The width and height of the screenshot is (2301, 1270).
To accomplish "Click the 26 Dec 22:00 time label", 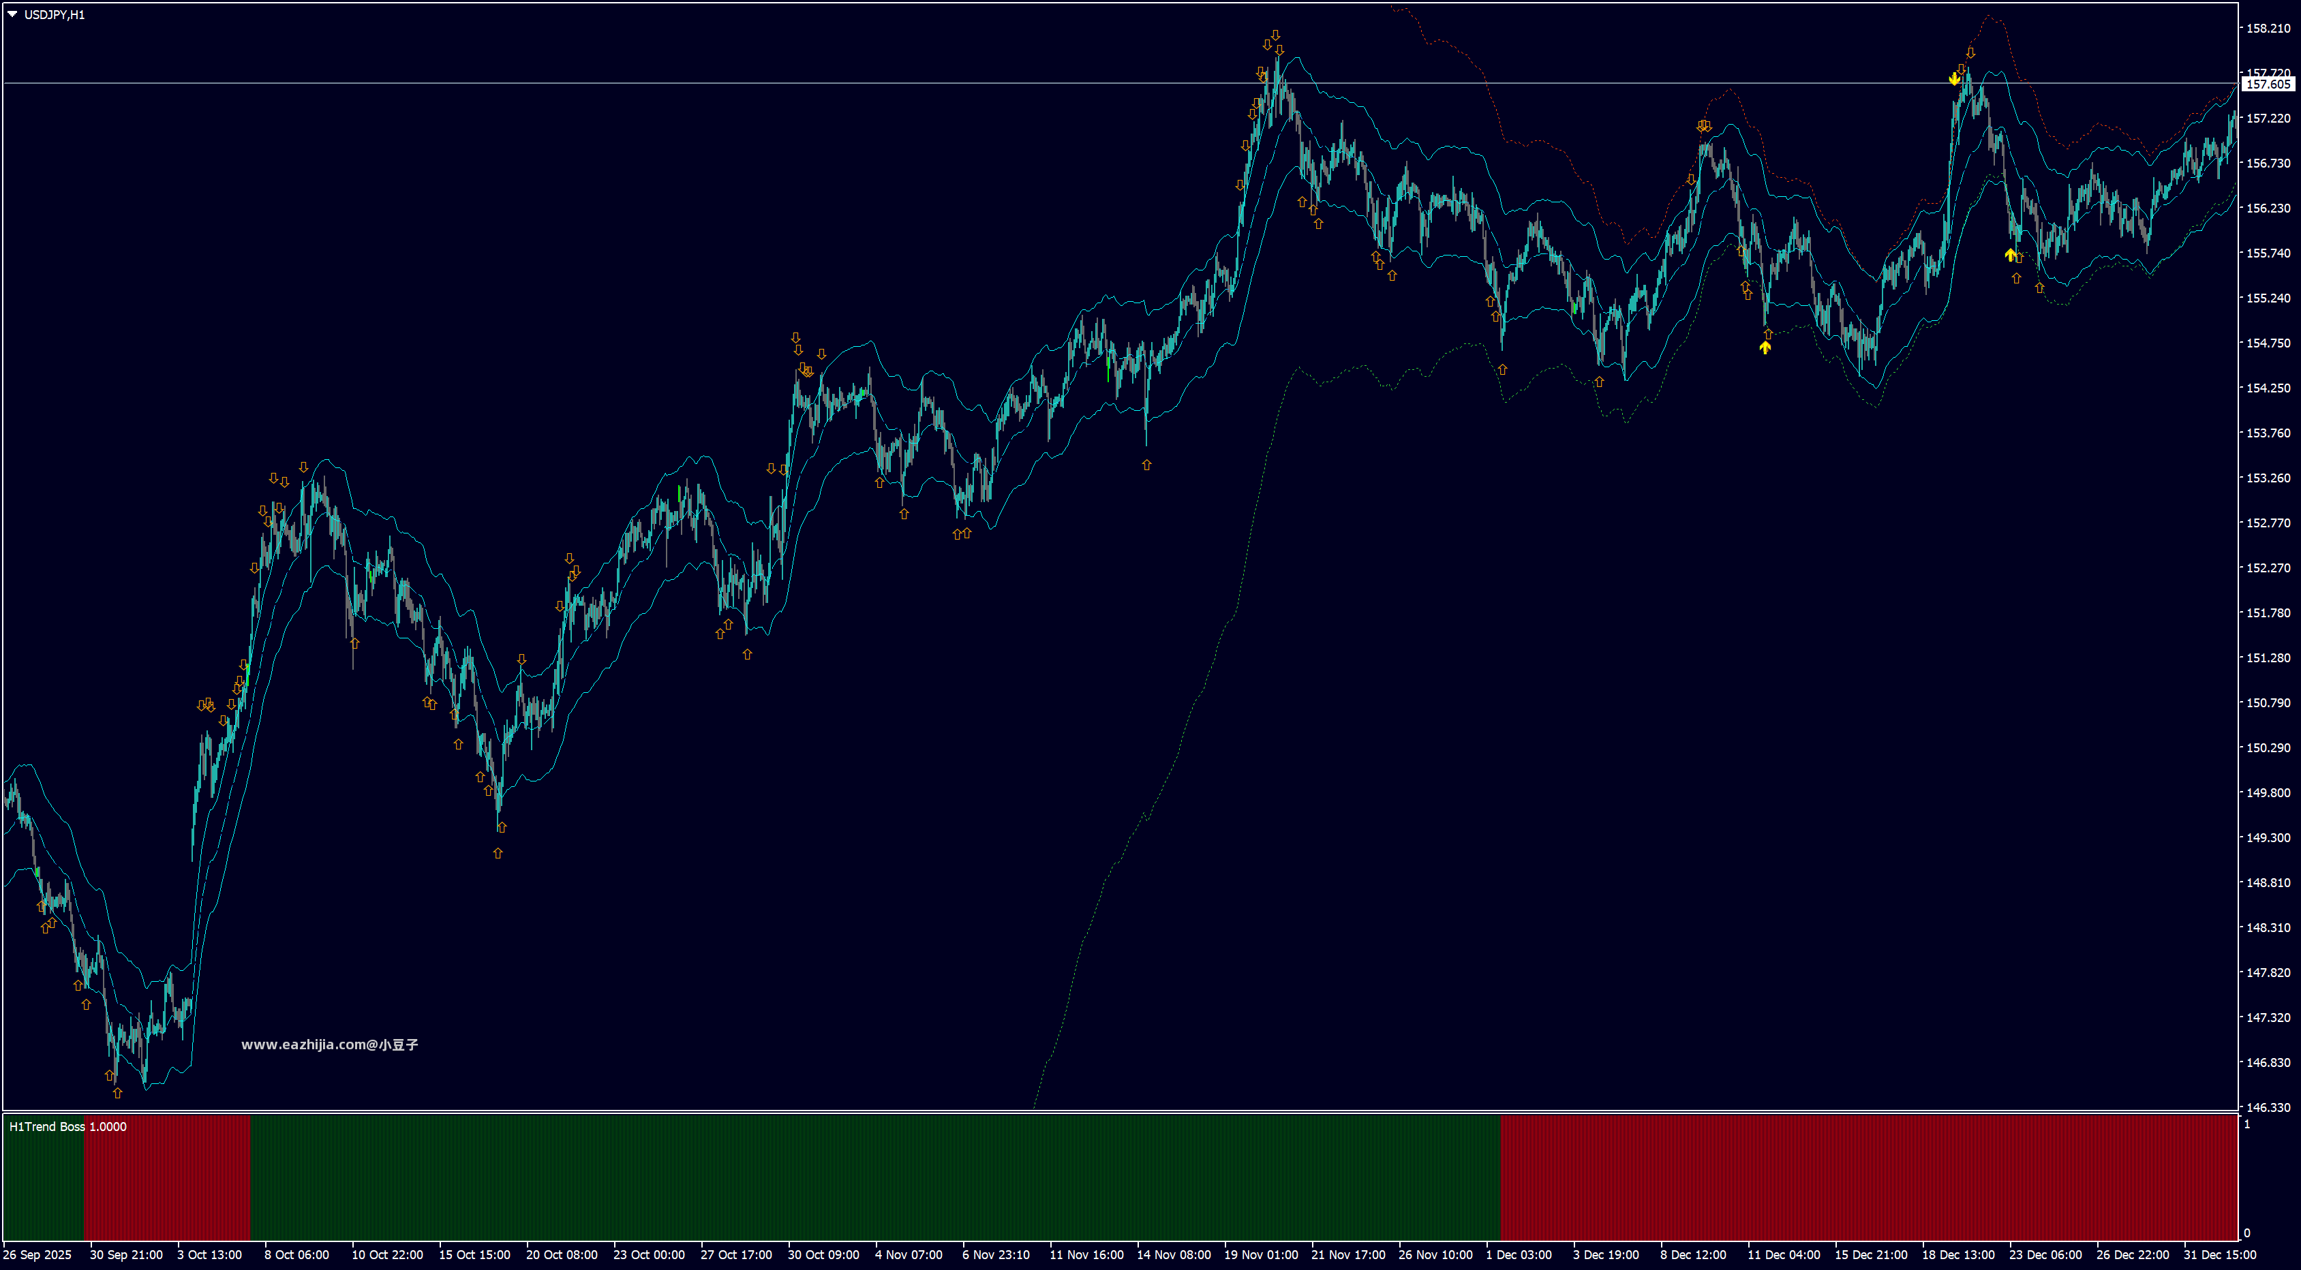I will 2133,1255.
